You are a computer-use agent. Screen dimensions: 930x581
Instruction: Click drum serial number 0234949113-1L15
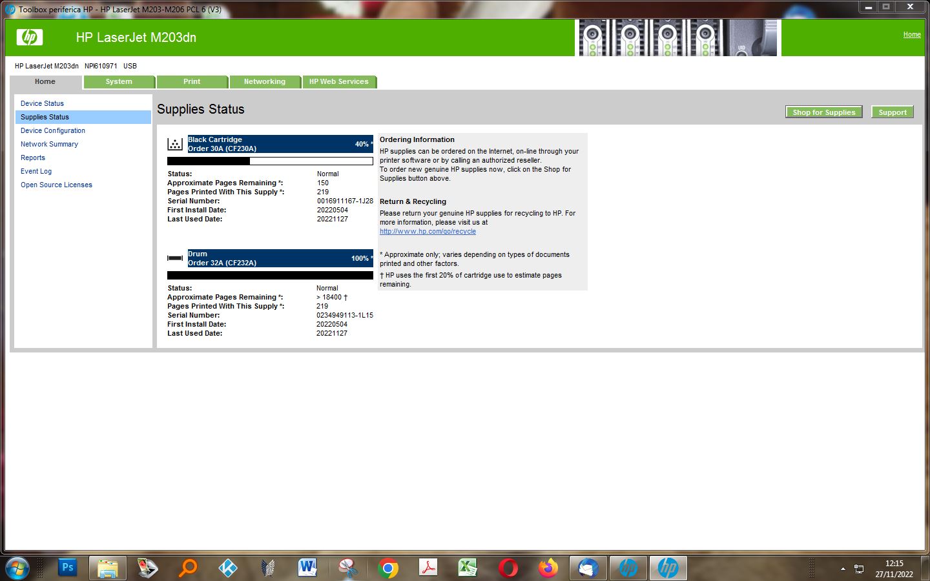pos(345,315)
